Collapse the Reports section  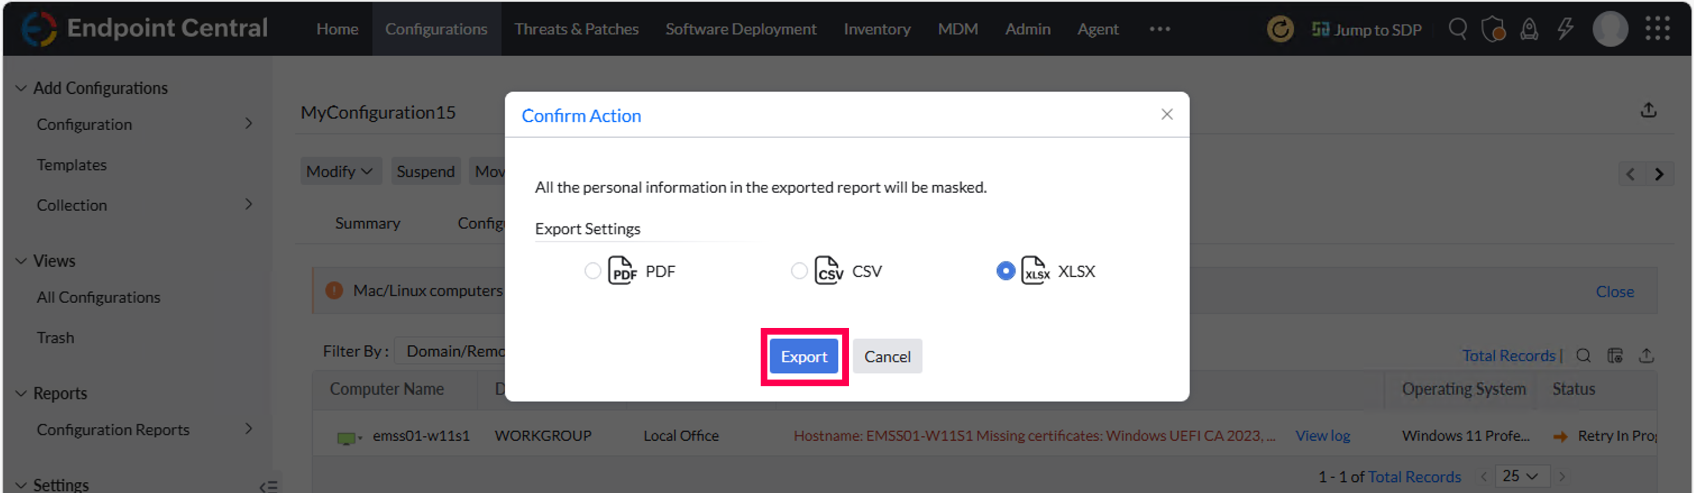click(21, 393)
